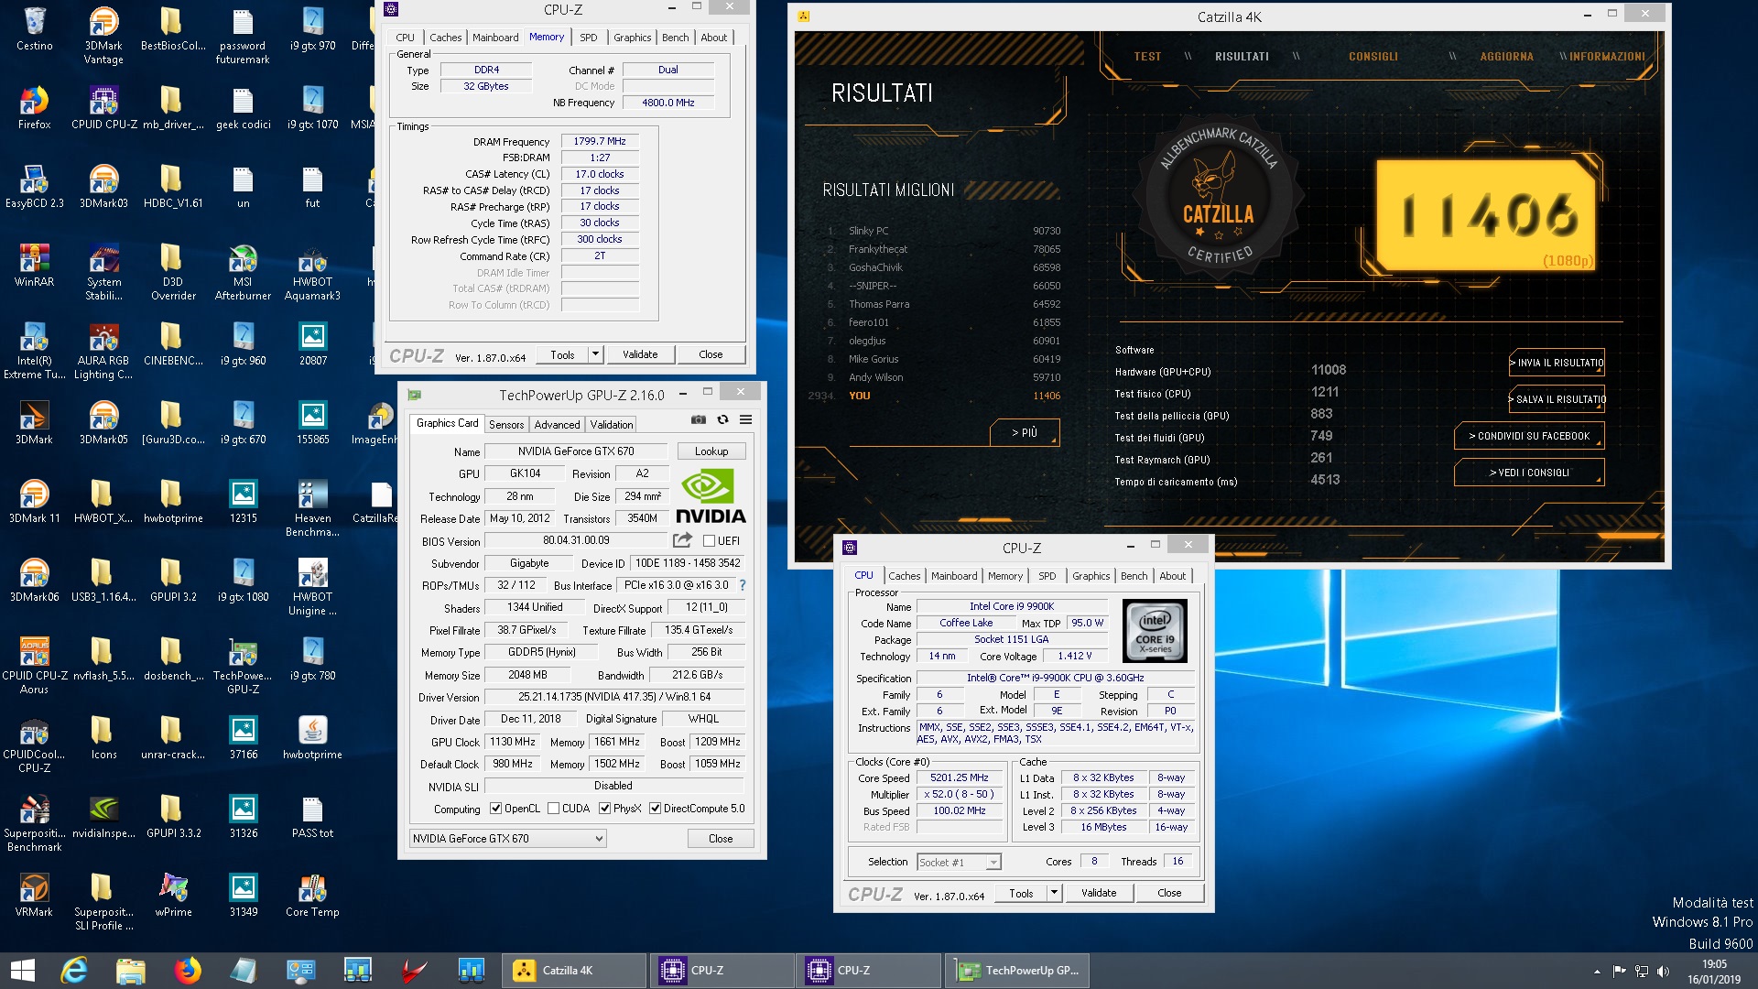Toggle the PhysX checkbox in GPU-Z
The width and height of the screenshot is (1758, 989).
604,809
